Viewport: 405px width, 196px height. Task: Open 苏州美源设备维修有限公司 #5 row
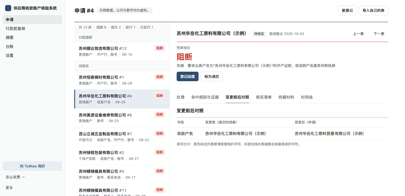tap(122, 118)
